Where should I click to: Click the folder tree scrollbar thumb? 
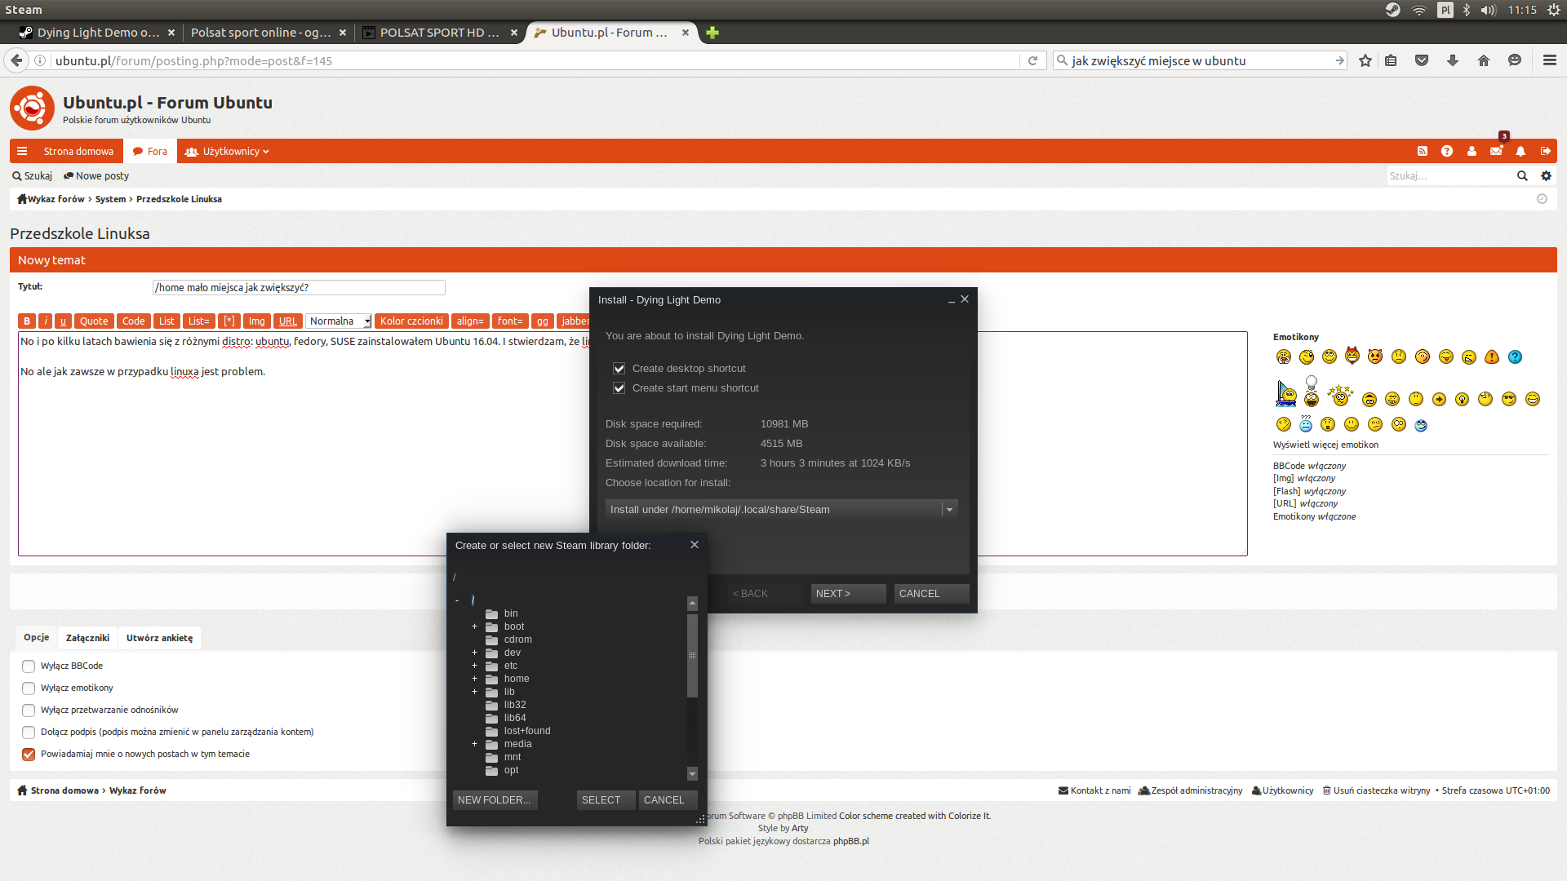(x=692, y=655)
